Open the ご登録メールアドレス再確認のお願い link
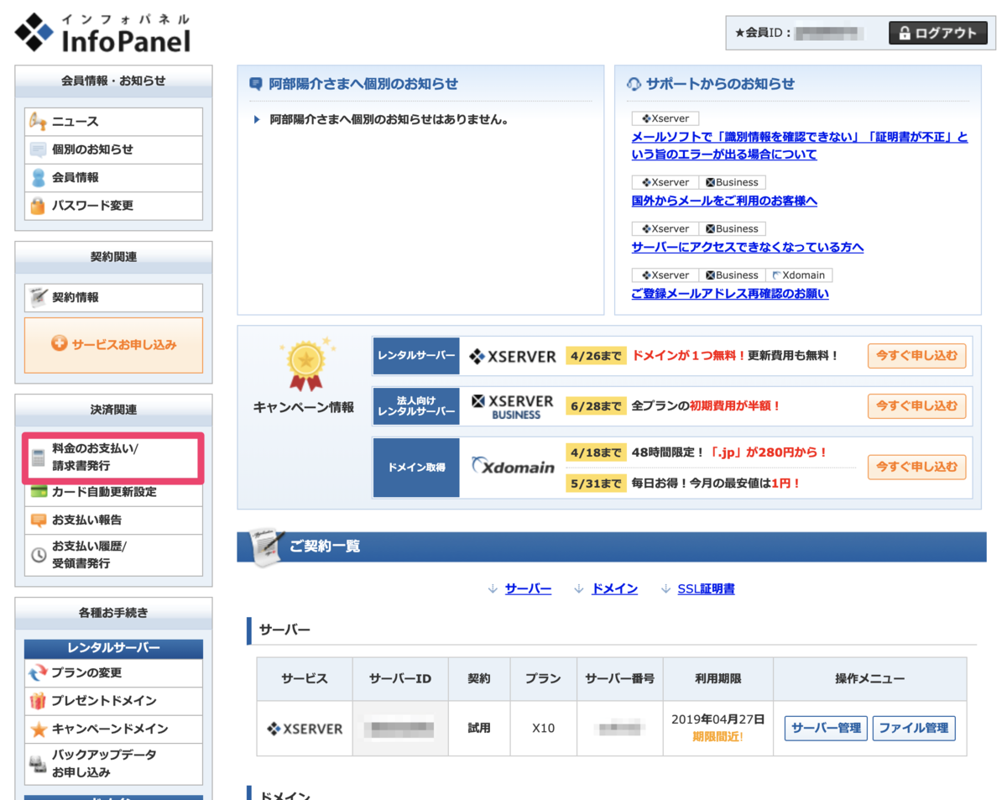This screenshot has height=800, width=1007. point(730,294)
